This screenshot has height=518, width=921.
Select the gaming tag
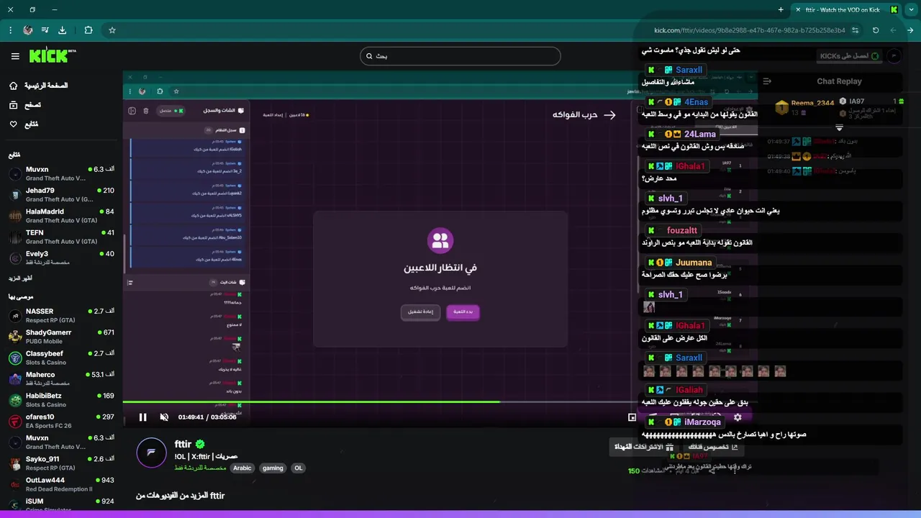273,468
